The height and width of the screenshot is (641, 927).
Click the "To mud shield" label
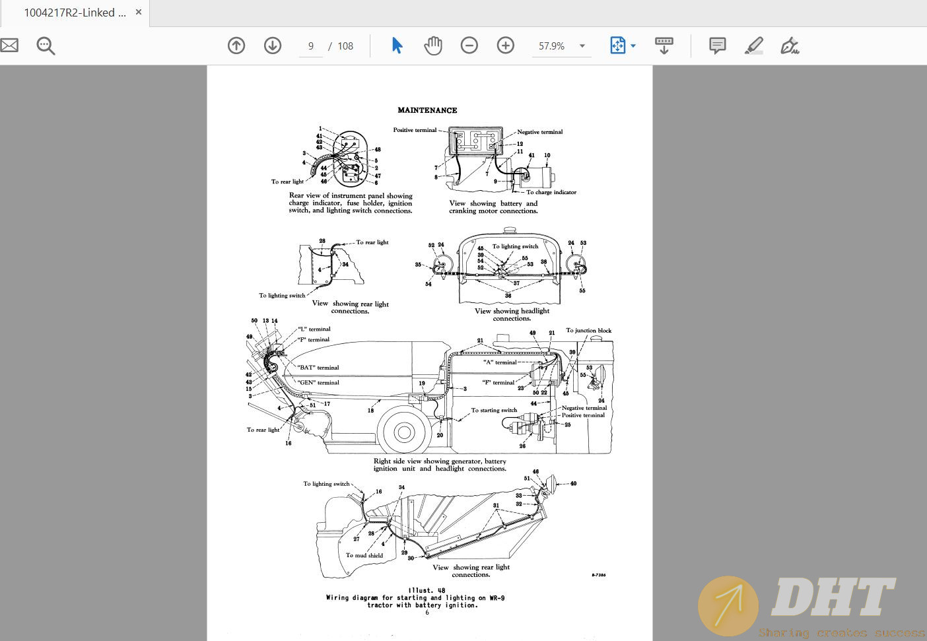(364, 556)
